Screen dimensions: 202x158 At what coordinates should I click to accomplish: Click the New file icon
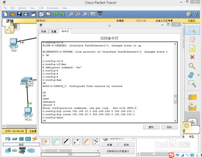(6, 14)
